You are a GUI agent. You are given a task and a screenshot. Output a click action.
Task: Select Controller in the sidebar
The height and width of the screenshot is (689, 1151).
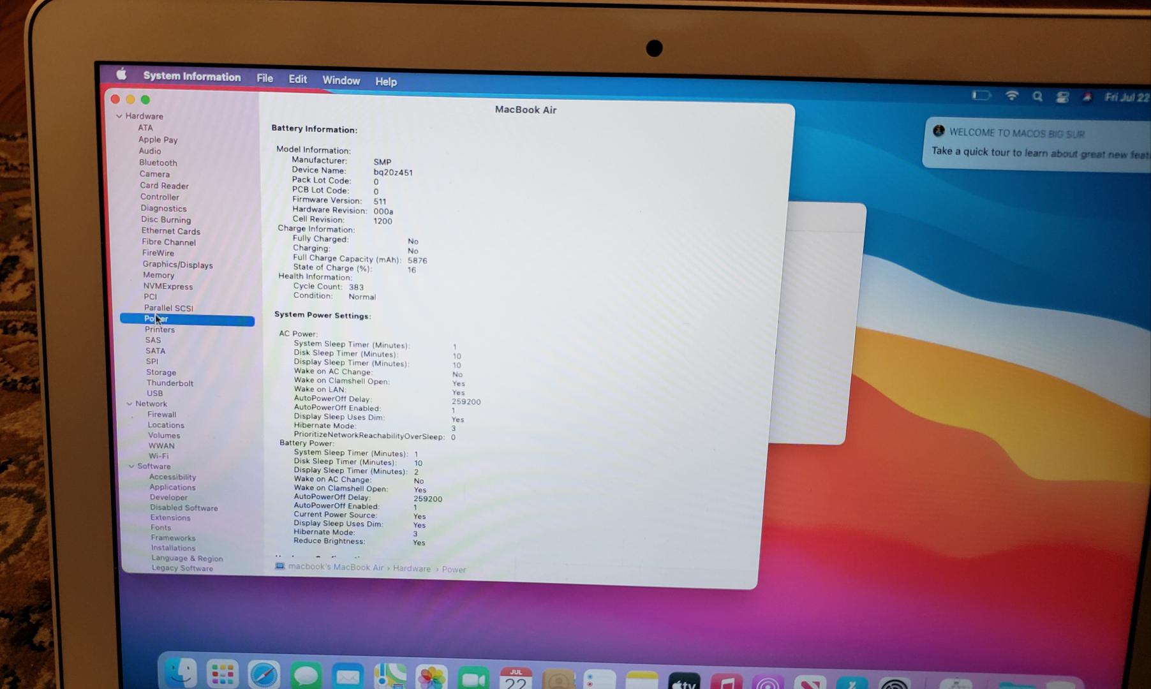160,197
